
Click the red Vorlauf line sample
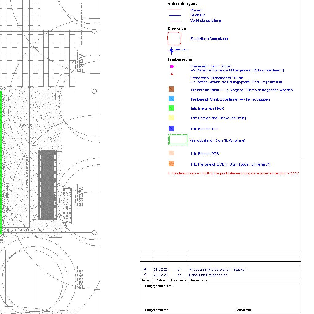point(175,10)
